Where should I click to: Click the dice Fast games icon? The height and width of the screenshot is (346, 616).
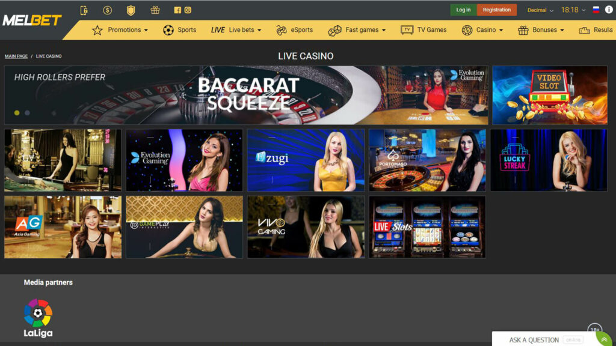point(334,30)
